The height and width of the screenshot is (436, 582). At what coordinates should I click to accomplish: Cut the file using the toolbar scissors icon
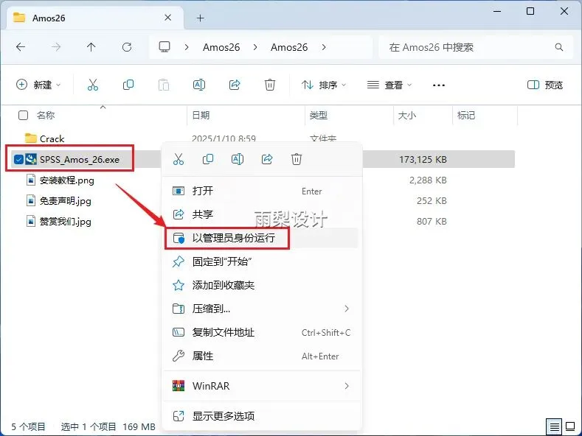(93, 85)
